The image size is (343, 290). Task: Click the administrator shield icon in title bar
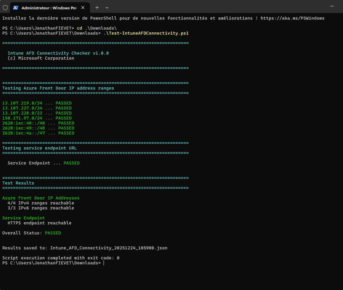tap(5, 7)
